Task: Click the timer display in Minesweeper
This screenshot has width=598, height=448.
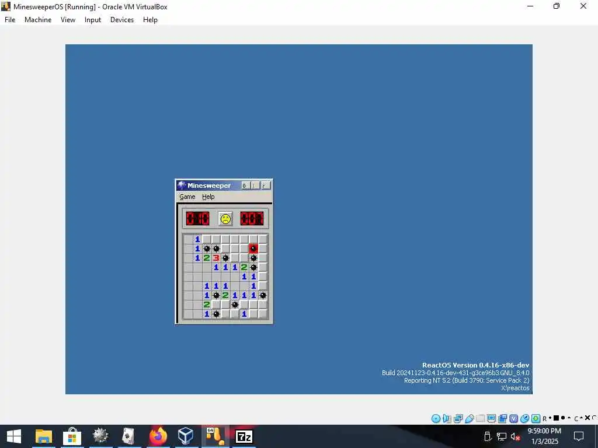Action: 252,219
